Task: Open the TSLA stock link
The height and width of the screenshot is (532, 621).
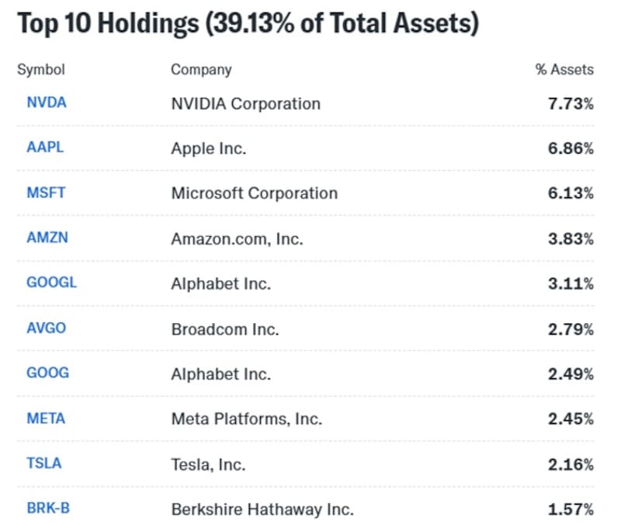Action: tap(44, 464)
